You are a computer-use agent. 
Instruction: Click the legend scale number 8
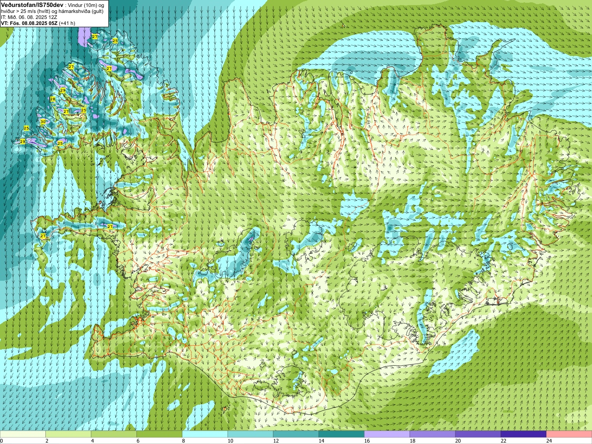(184, 441)
